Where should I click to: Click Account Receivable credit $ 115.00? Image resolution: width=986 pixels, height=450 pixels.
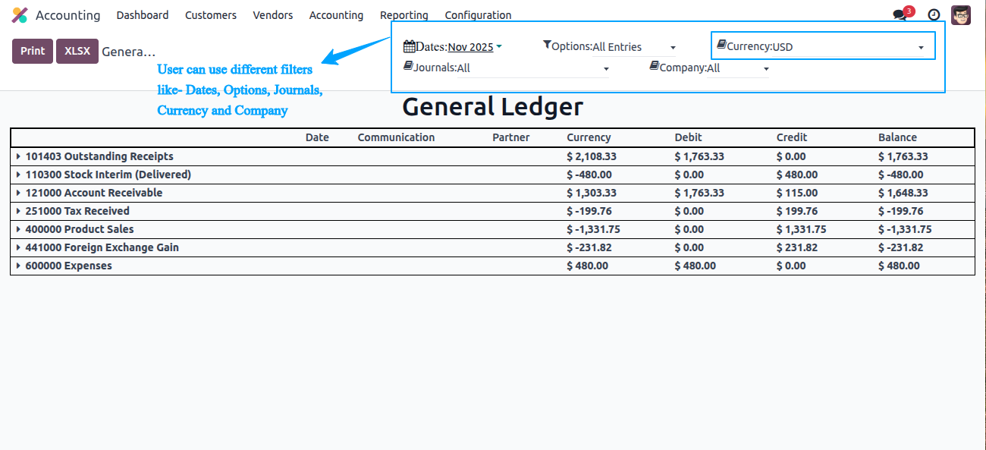click(x=797, y=193)
